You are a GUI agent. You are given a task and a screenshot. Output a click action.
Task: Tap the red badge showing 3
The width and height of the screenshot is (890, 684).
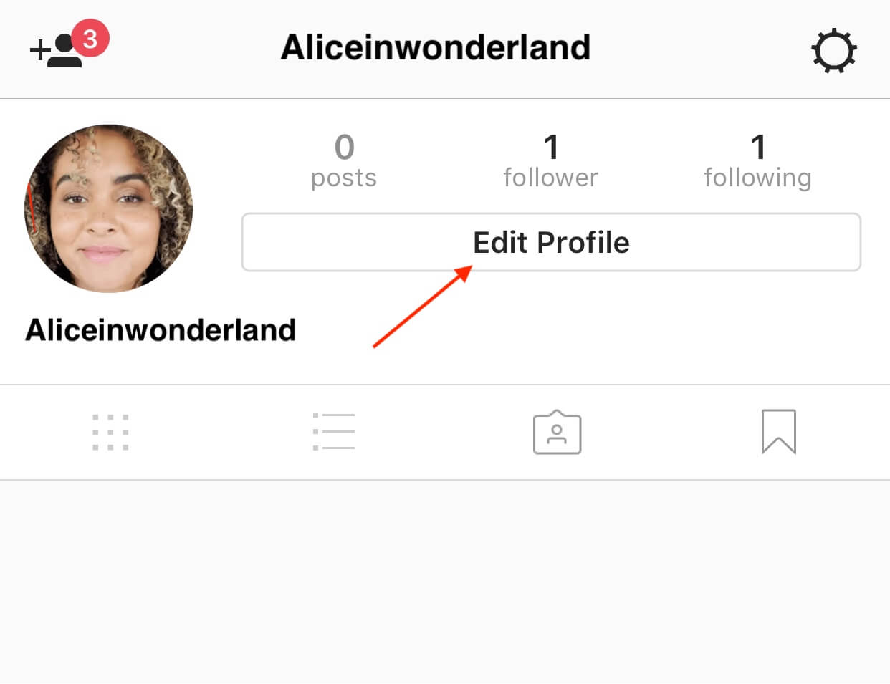(90, 38)
